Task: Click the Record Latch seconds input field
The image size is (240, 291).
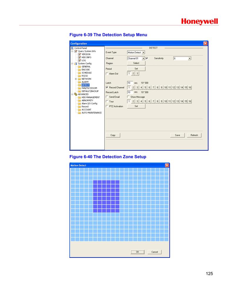Action: pyautogui.click(x=130, y=92)
